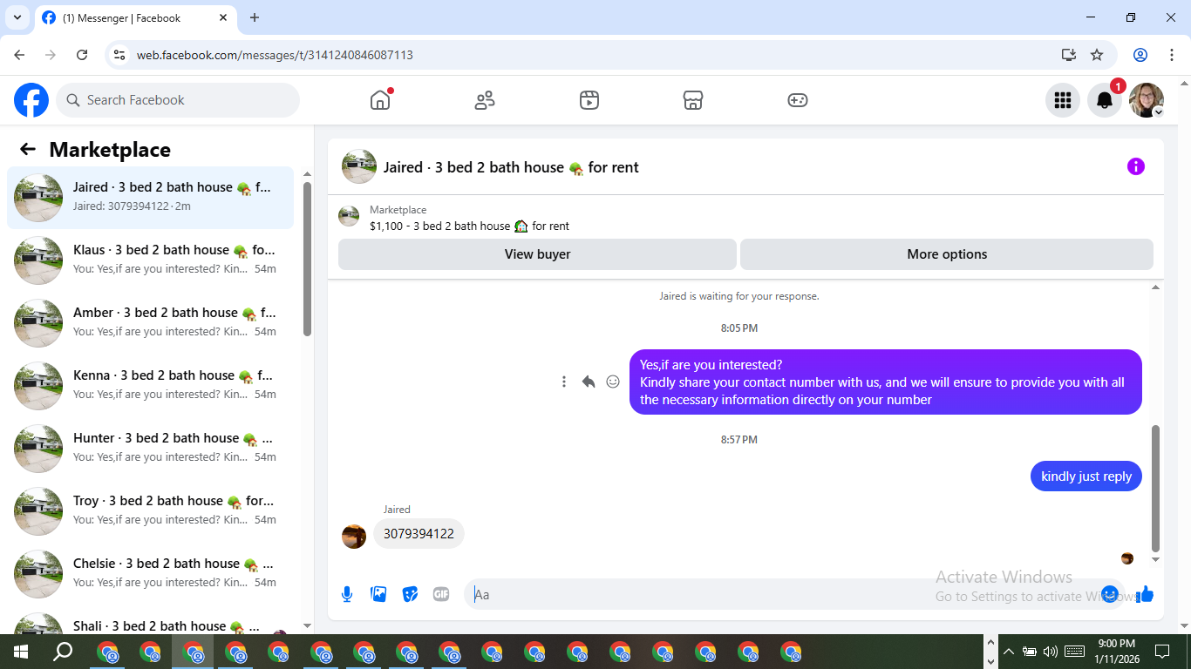Open the Chrome tab search dropdown
Screen dimensions: 1191x669
tap(17, 17)
